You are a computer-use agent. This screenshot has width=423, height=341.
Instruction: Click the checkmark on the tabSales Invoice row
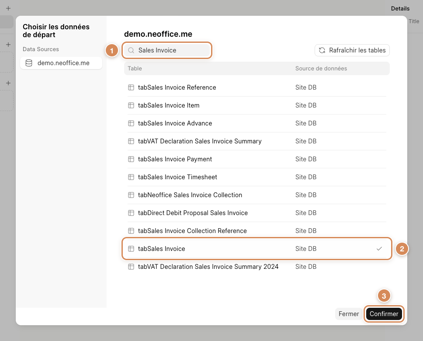click(x=379, y=249)
